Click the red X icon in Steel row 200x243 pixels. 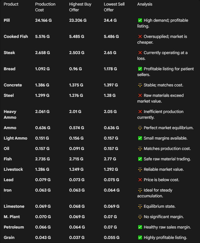coord(140,95)
